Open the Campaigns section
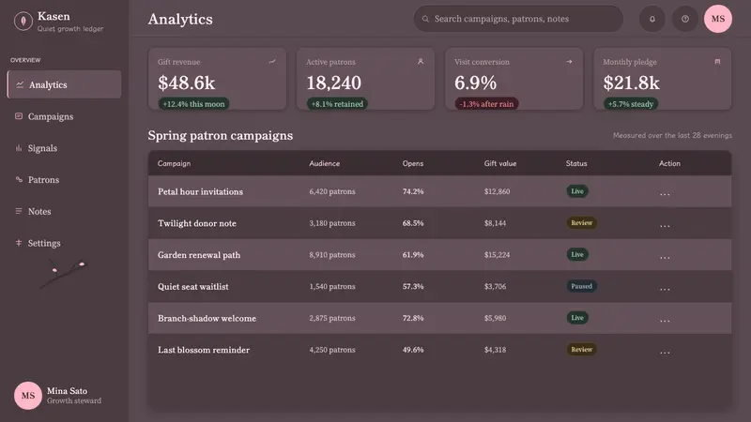 (x=64, y=116)
